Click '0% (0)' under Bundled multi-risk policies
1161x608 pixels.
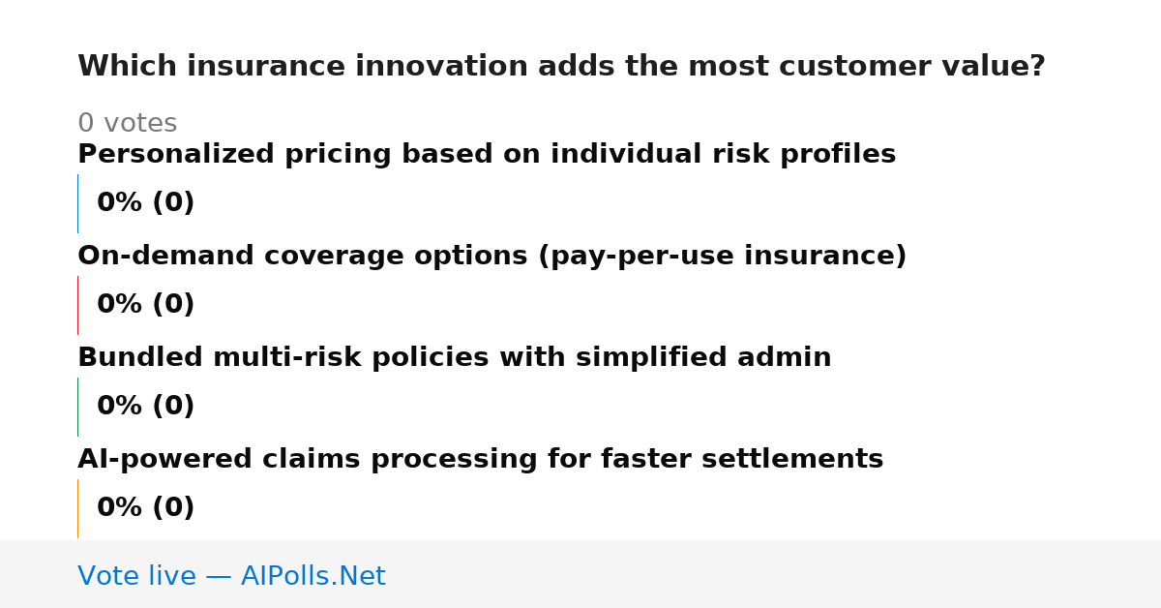point(146,407)
